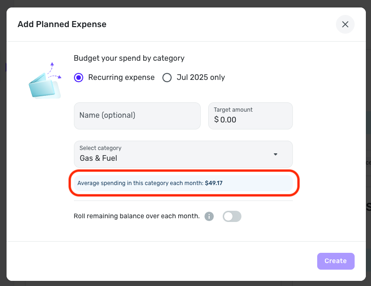
Task: Click the info icon beside roll balance
Action: point(209,216)
